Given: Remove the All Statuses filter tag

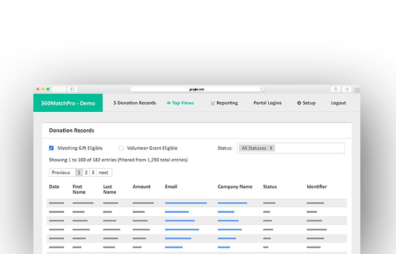Looking at the screenshot, I should click(271, 148).
